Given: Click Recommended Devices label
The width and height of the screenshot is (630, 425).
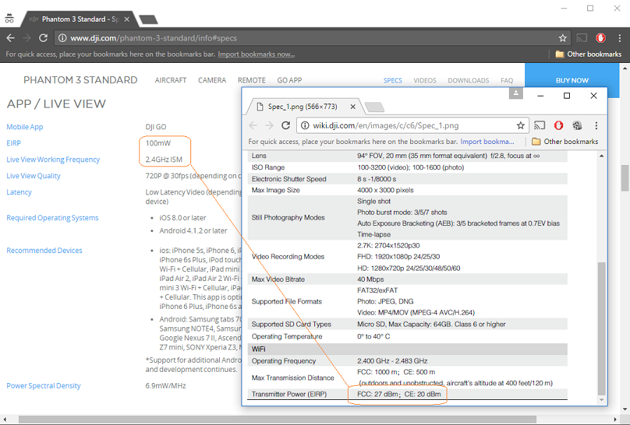Looking at the screenshot, I should click(x=44, y=250).
